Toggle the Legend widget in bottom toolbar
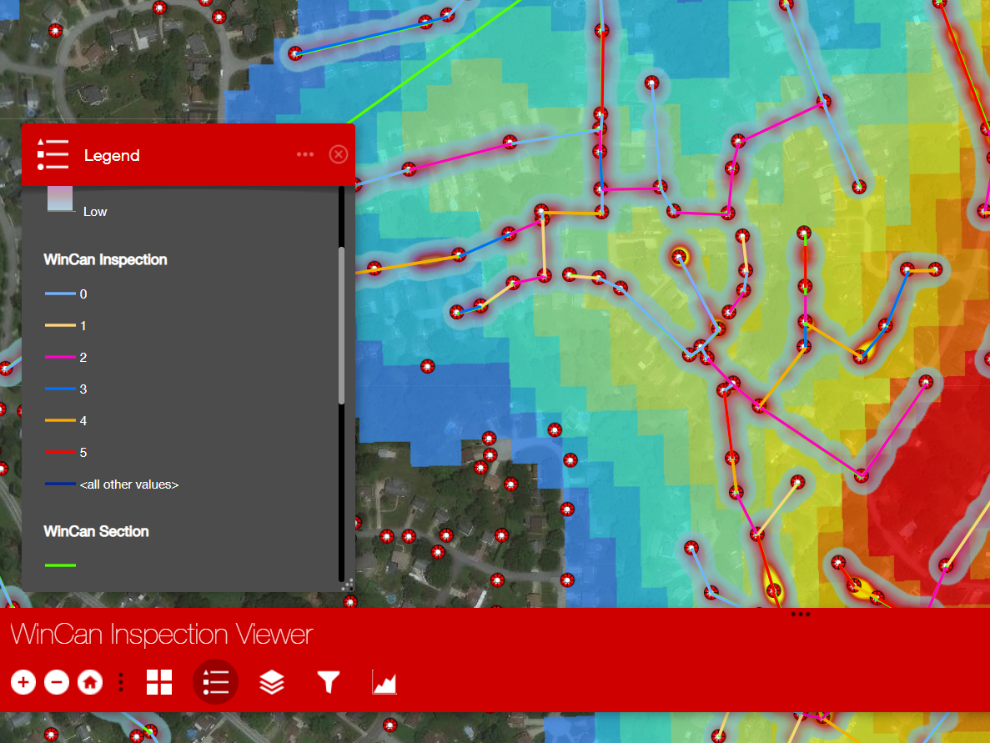Image resolution: width=990 pixels, height=743 pixels. pyautogui.click(x=216, y=682)
